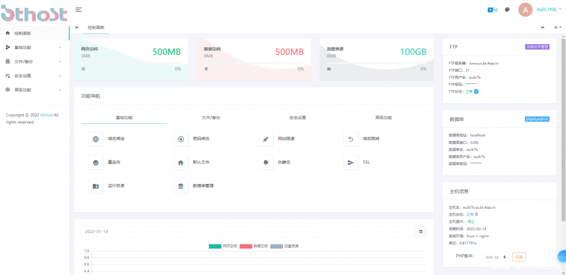Click the date field showing 2022-01-14
566x275 pixels.
pos(249,231)
